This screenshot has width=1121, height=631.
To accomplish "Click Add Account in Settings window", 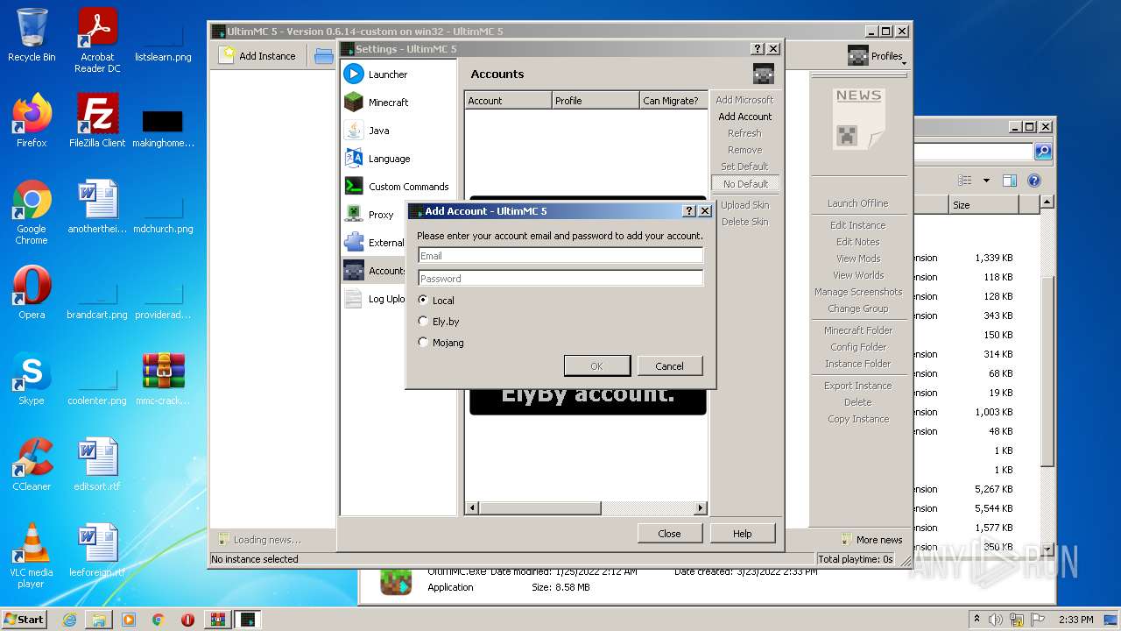I will coord(745,117).
